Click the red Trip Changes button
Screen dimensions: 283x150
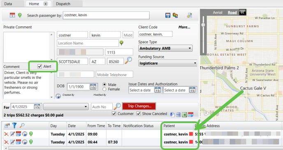tap(139, 106)
